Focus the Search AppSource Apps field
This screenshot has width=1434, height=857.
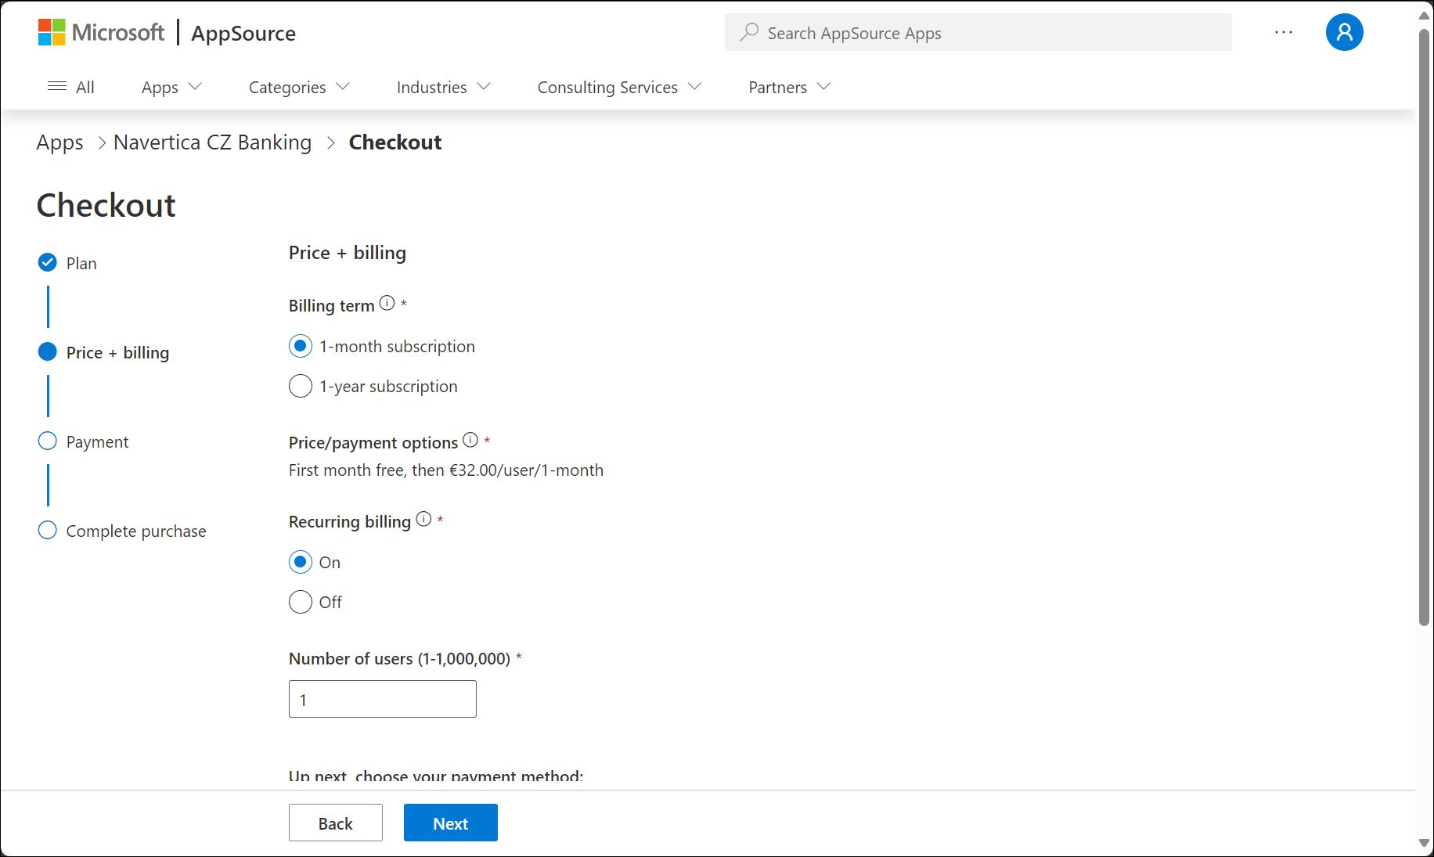pos(978,32)
